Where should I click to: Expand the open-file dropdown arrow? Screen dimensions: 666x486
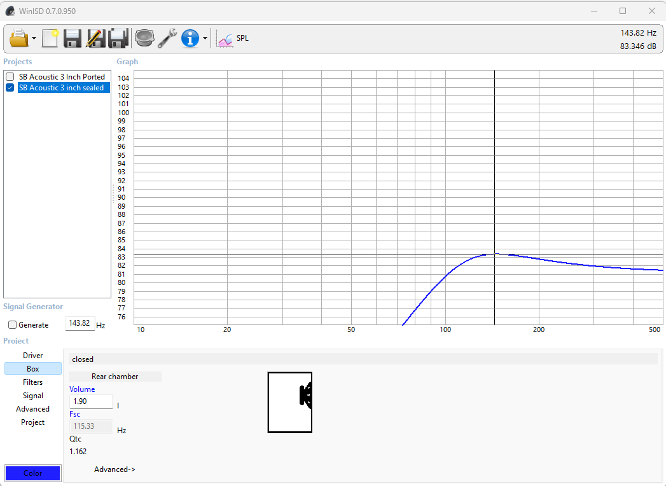[x=34, y=38]
